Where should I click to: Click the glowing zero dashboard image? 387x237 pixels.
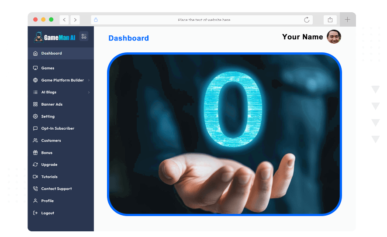(x=225, y=134)
